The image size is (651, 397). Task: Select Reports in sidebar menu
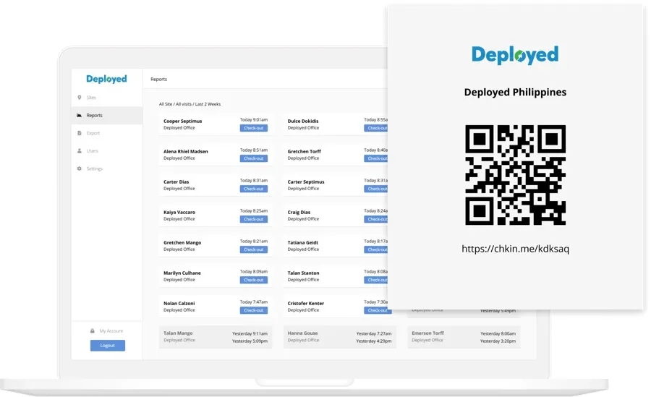coord(107,116)
